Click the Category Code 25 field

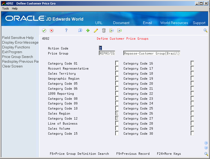click(x=192, y=108)
